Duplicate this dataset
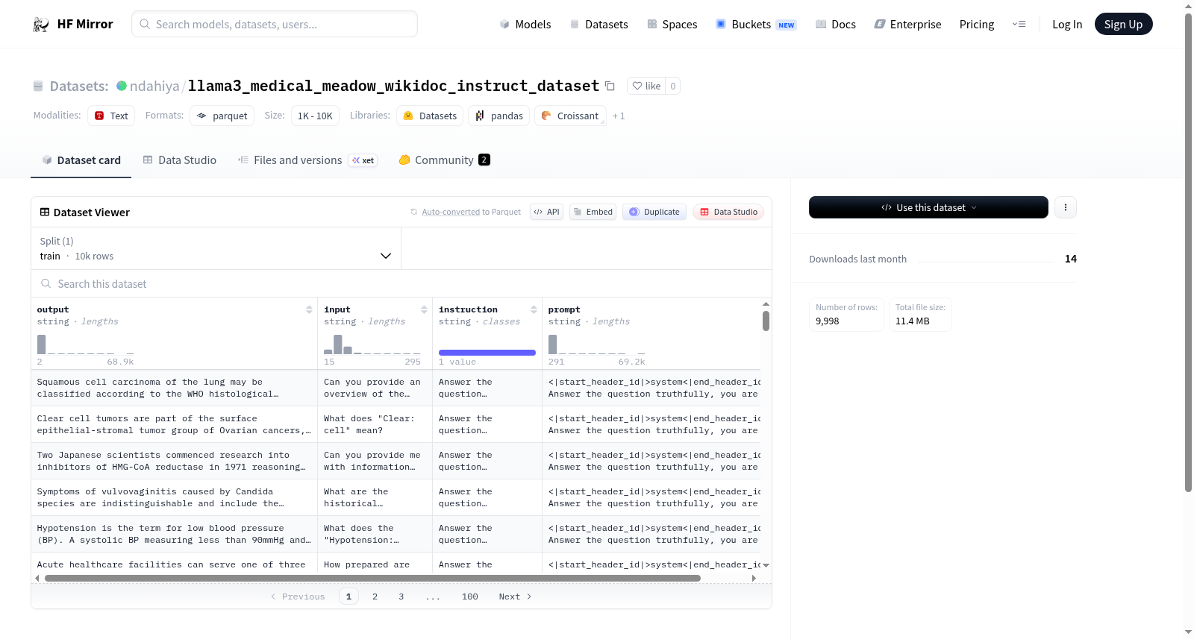This screenshot has height=639, width=1194. (x=654, y=212)
